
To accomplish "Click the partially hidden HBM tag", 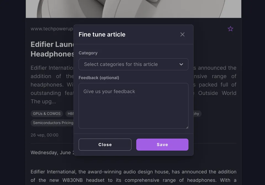I will pos(70,114).
